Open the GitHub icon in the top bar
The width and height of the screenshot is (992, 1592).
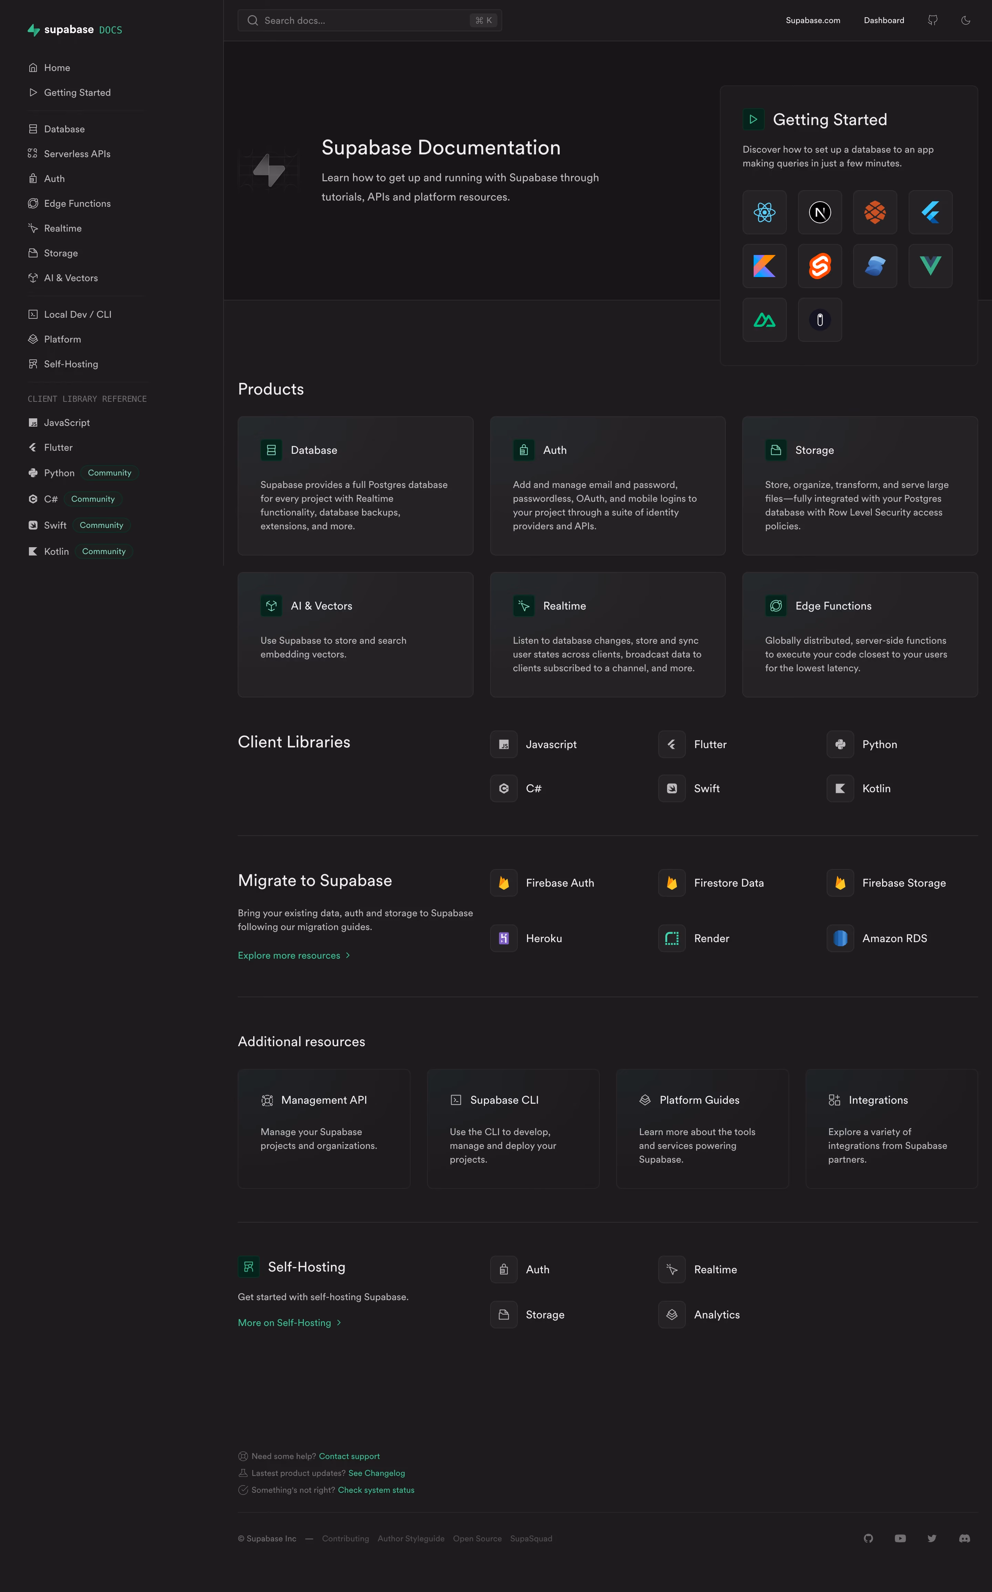click(x=932, y=20)
